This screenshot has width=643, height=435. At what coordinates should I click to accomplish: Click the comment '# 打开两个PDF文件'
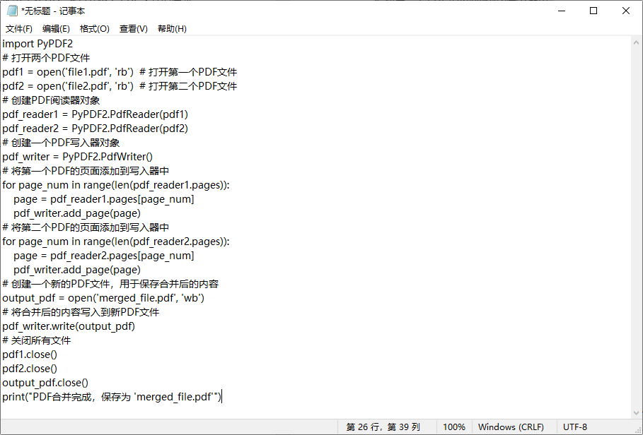pos(46,58)
